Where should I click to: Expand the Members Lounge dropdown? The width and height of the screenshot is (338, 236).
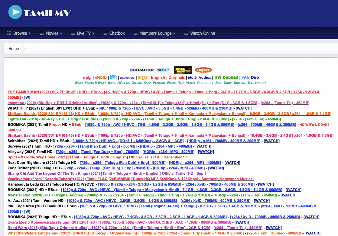[x=154, y=33]
